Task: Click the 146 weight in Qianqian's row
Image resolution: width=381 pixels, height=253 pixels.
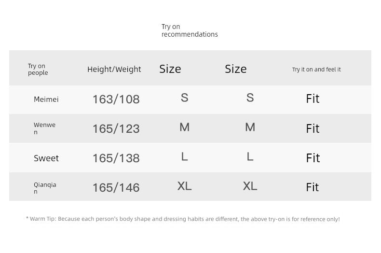Action: pyautogui.click(x=130, y=187)
